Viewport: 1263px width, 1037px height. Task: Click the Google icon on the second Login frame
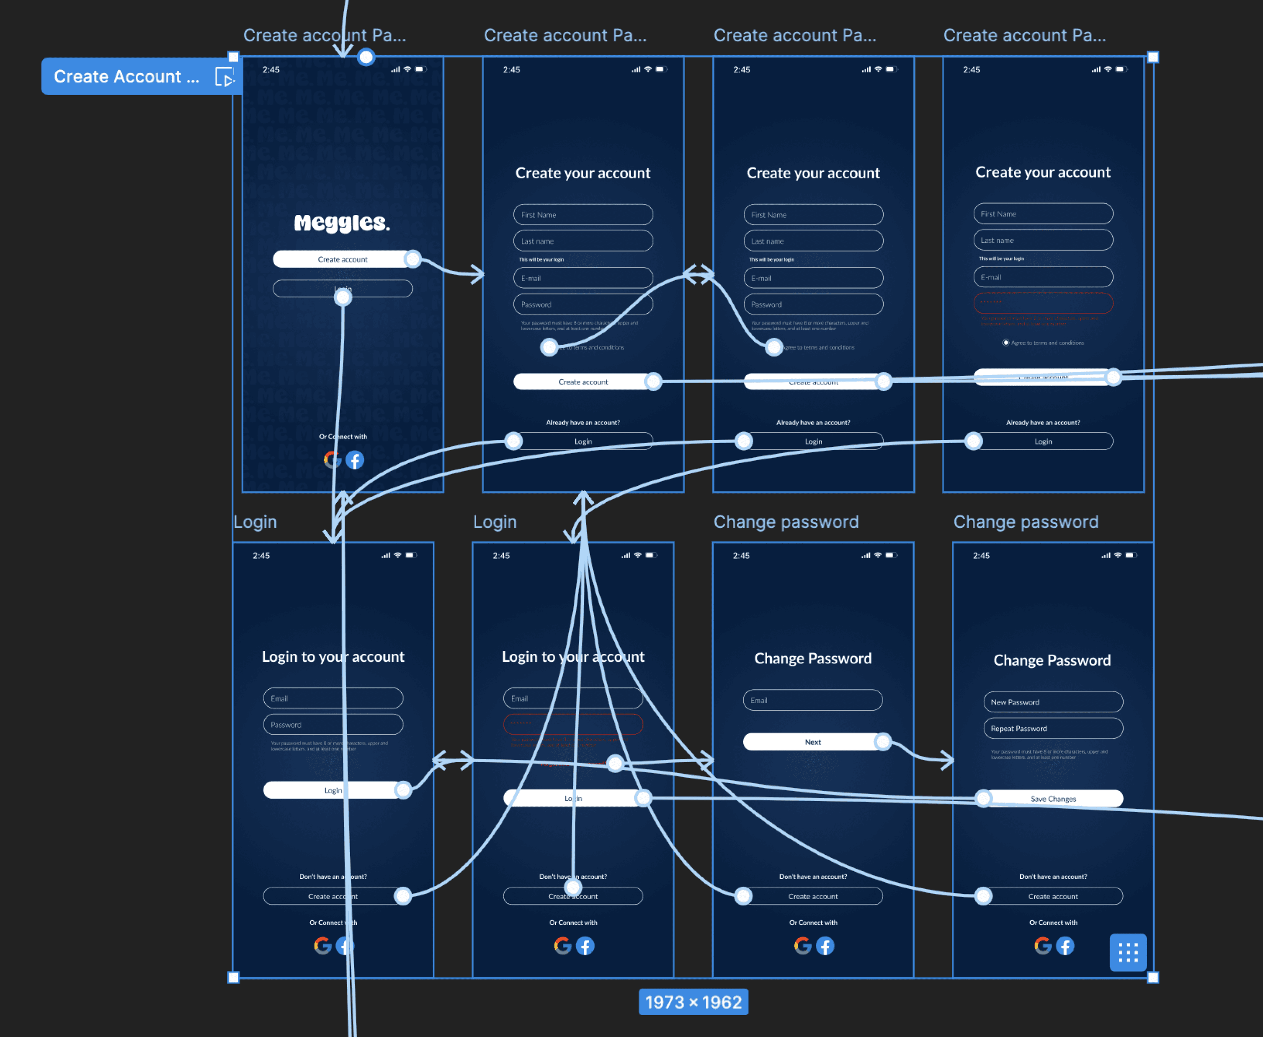click(562, 946)
